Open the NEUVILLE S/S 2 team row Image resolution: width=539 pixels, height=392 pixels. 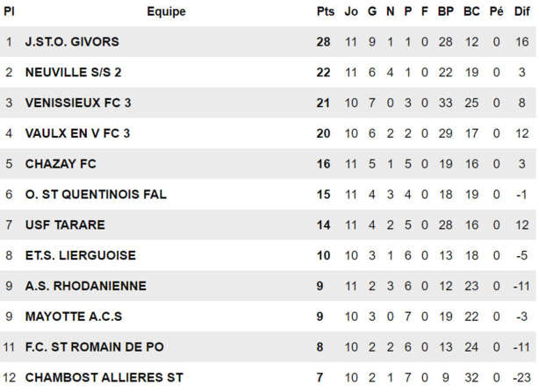pos(74,73)
